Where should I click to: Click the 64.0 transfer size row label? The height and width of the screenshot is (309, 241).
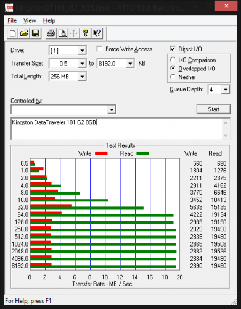tap(23, 214)
